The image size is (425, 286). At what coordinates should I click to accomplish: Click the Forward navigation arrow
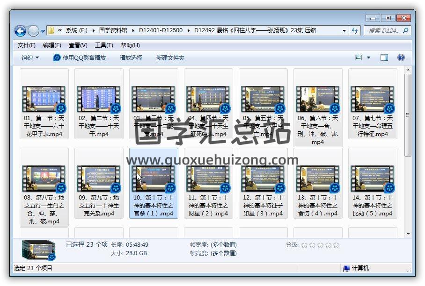pos(33,31)
